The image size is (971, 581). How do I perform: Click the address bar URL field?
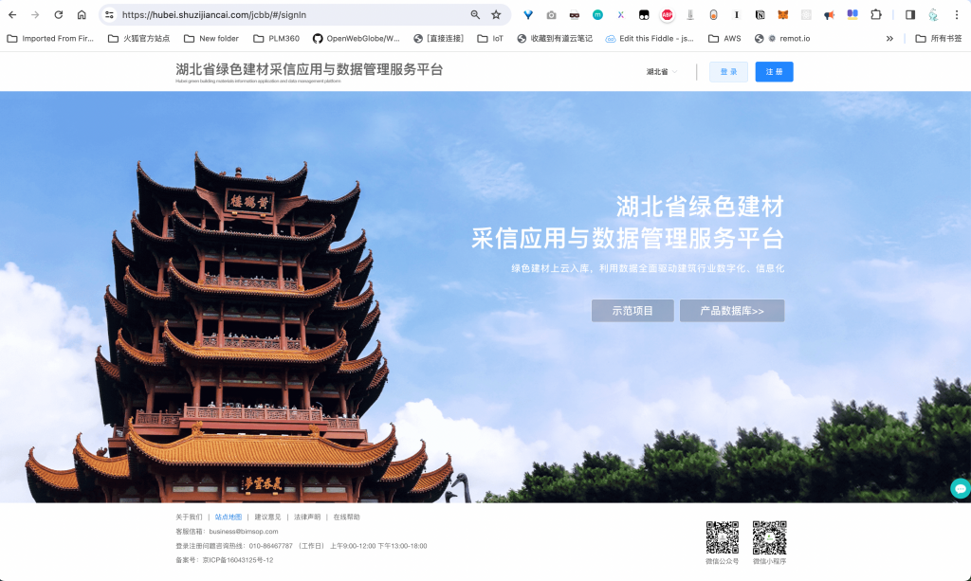tap(284, 15)
